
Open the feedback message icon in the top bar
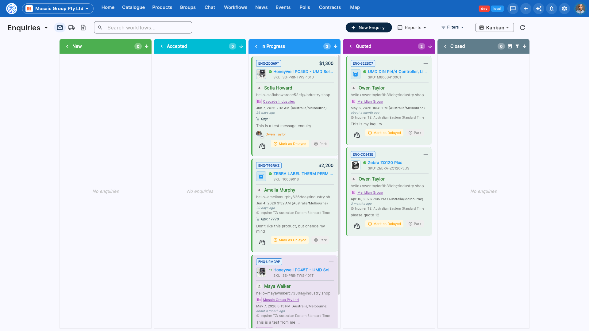pos(513,9)
